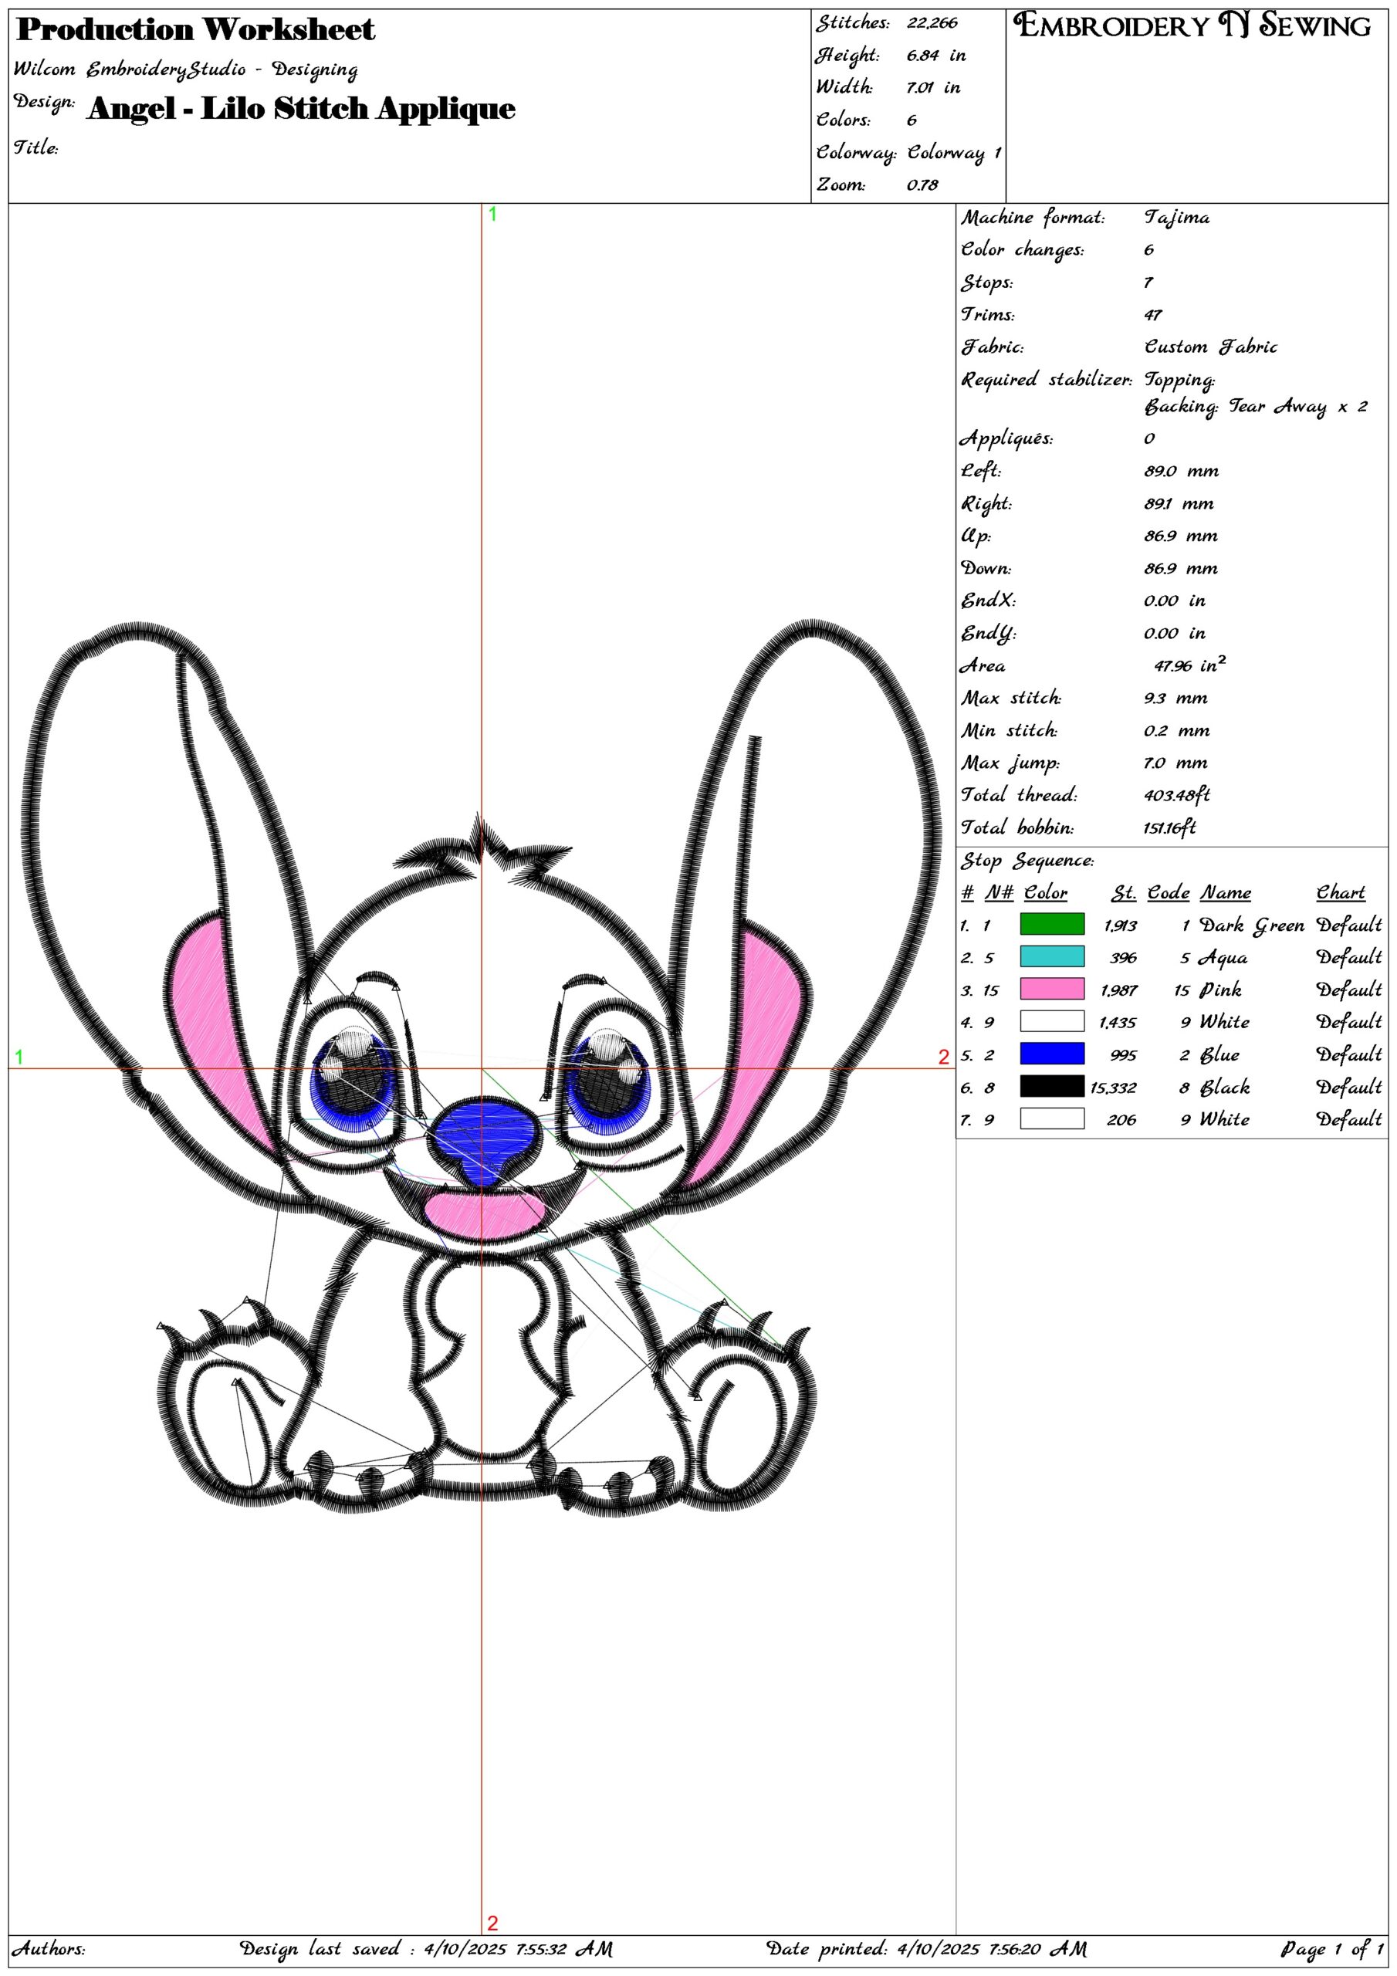Viewport: 1397px width, 1976px height.
Task: Click the Black color swatch
Action: coord(1052,1086)
